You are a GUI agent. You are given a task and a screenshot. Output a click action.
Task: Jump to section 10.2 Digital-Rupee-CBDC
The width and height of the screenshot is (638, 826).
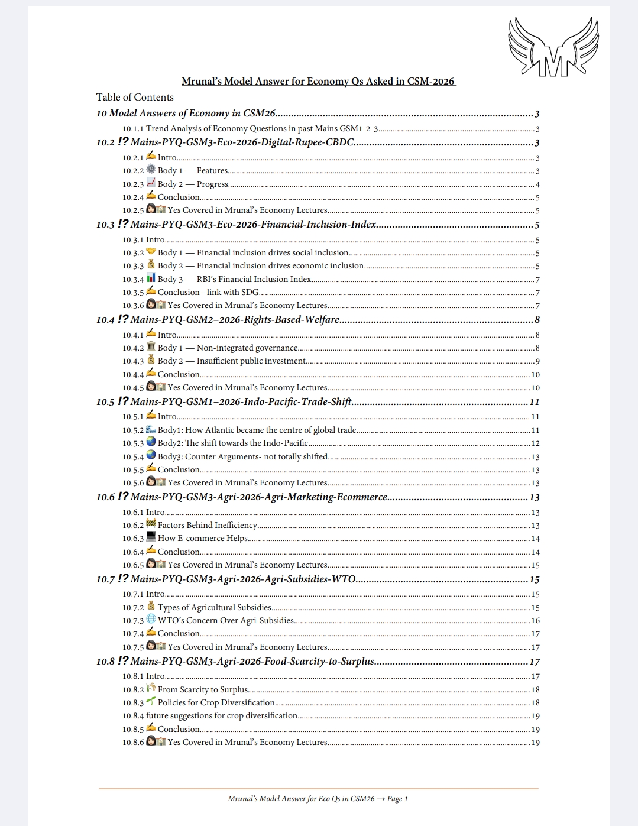click(318, 142)
